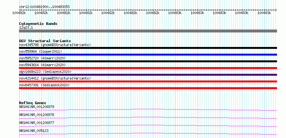Click the black bar for nsv4345788
The width and height of the screenshot is (286, 138).
(x=148, y=48)
